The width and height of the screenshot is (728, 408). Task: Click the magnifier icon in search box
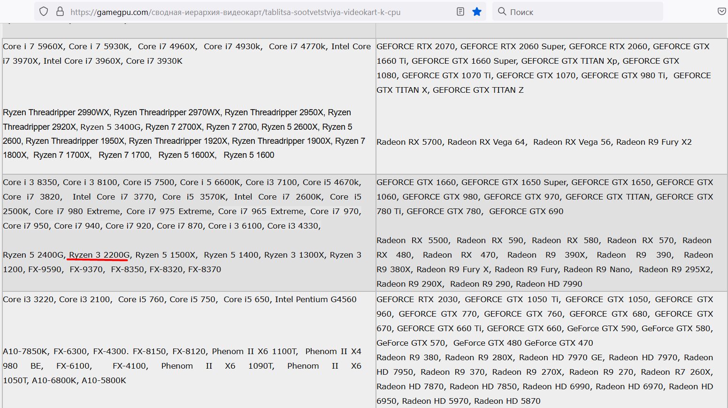[x=502, y=12]
